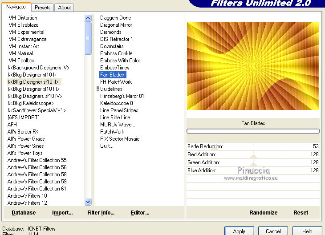325x235 pixels.
Task: Select VM Extravaganza category
Action: click(28, 39)
